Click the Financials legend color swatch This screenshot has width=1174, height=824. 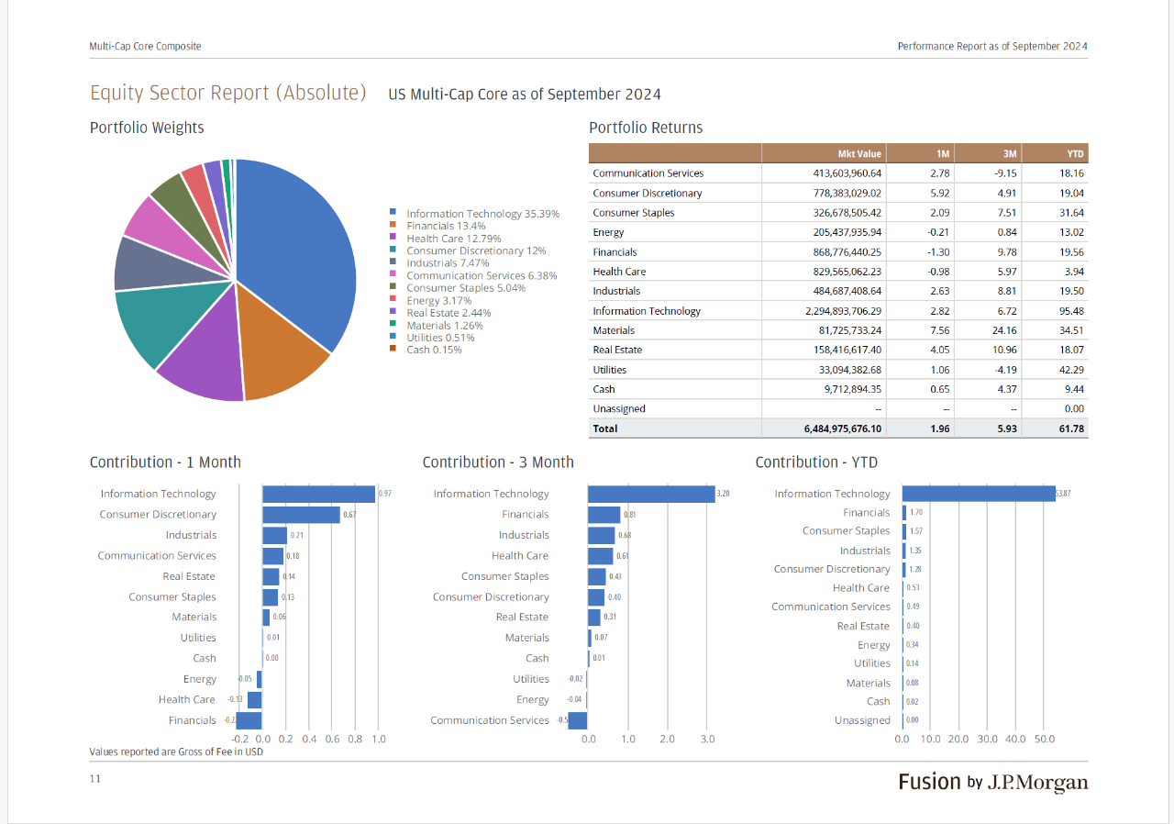point(393,226)
